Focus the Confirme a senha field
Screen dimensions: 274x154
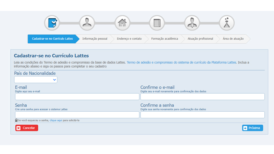[x=202, y=115]
